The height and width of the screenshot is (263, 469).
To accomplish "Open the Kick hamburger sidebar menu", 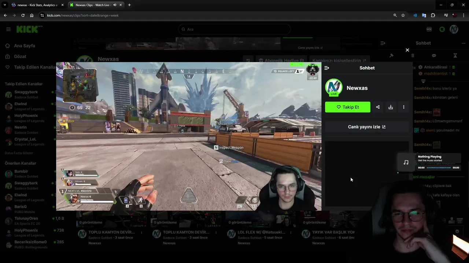I will 8,29.
